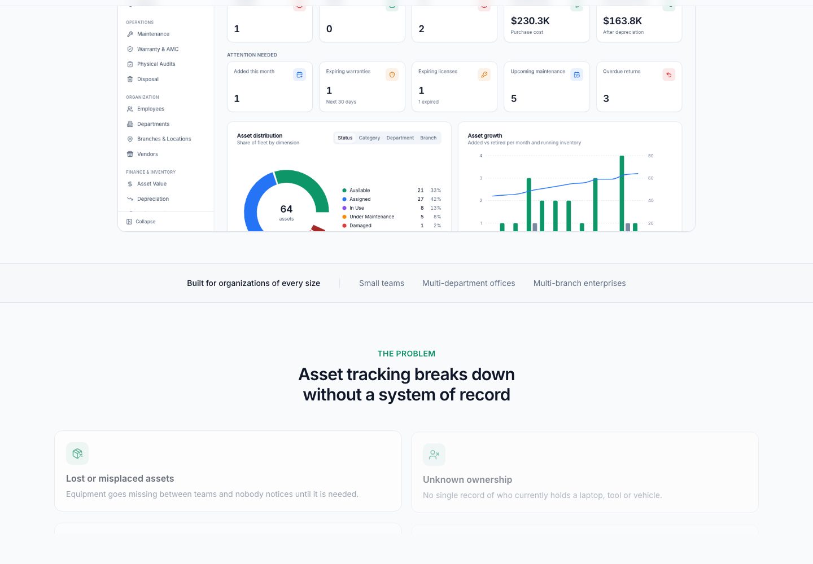The image size is (813, 564).
Task: Click the box icon above Lost or misplaced assets
Action: tap(77, 453)
